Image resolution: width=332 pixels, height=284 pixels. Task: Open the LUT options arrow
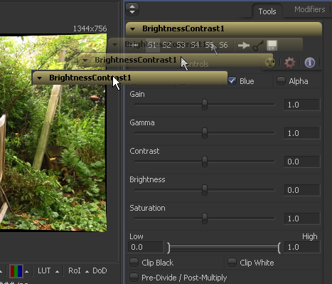[57, 272]
